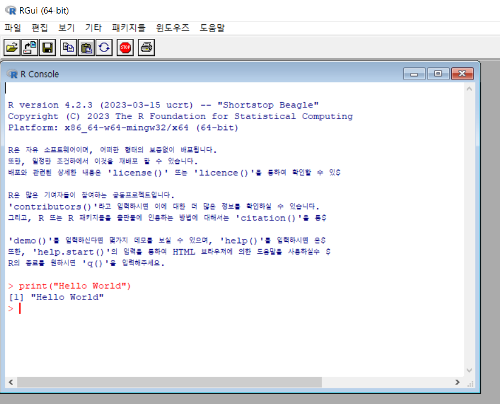Click the 'q()' quit instruction line
The image size is (500, 404).
point(86,263)
